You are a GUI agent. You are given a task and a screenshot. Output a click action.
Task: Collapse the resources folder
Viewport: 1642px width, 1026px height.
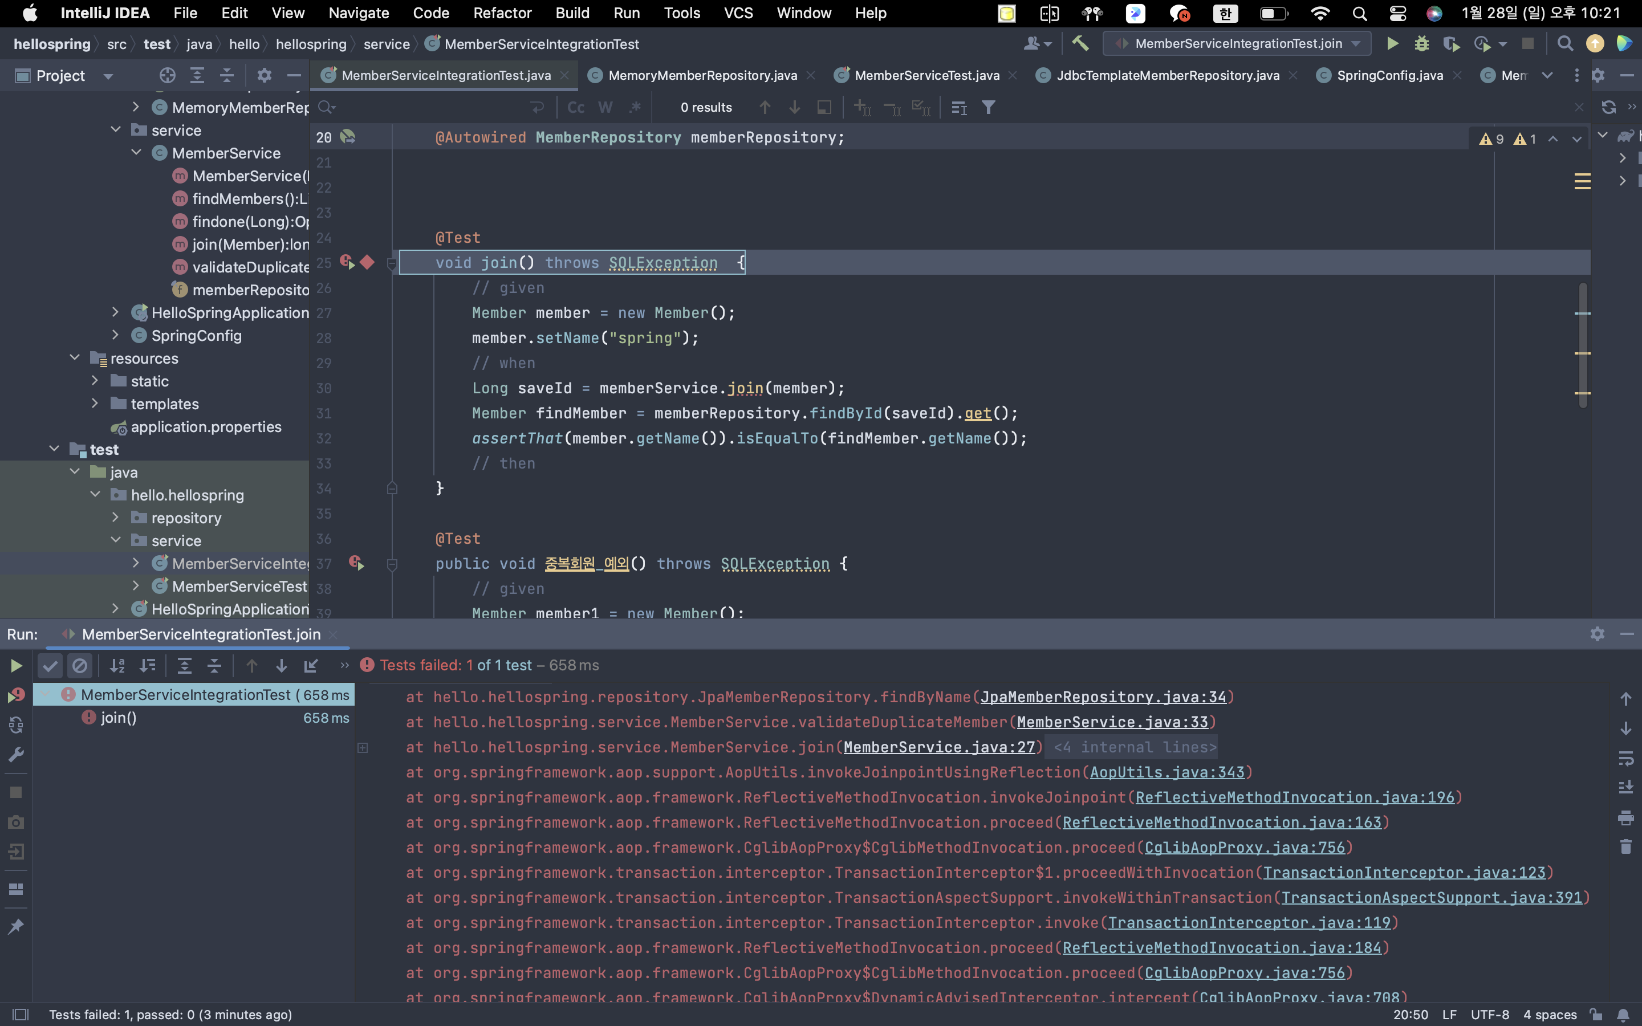[75, 357]
